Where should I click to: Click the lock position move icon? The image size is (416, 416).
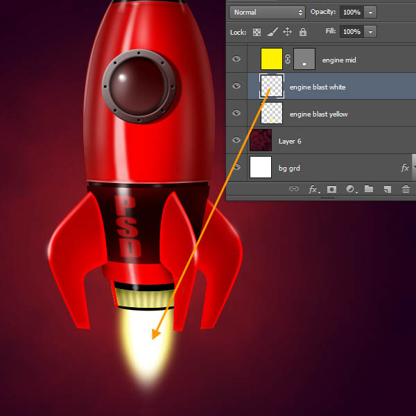click(x=287, y=32)
